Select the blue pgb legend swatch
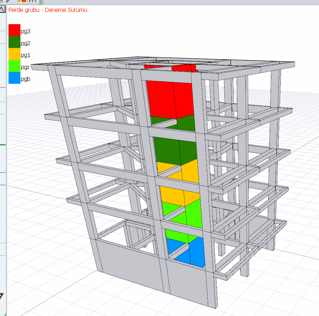The width and height of the screenshot is (319, 316). [x=14, y=78]
